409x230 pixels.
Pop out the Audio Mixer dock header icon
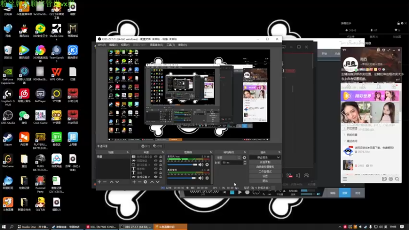(211, 152)
